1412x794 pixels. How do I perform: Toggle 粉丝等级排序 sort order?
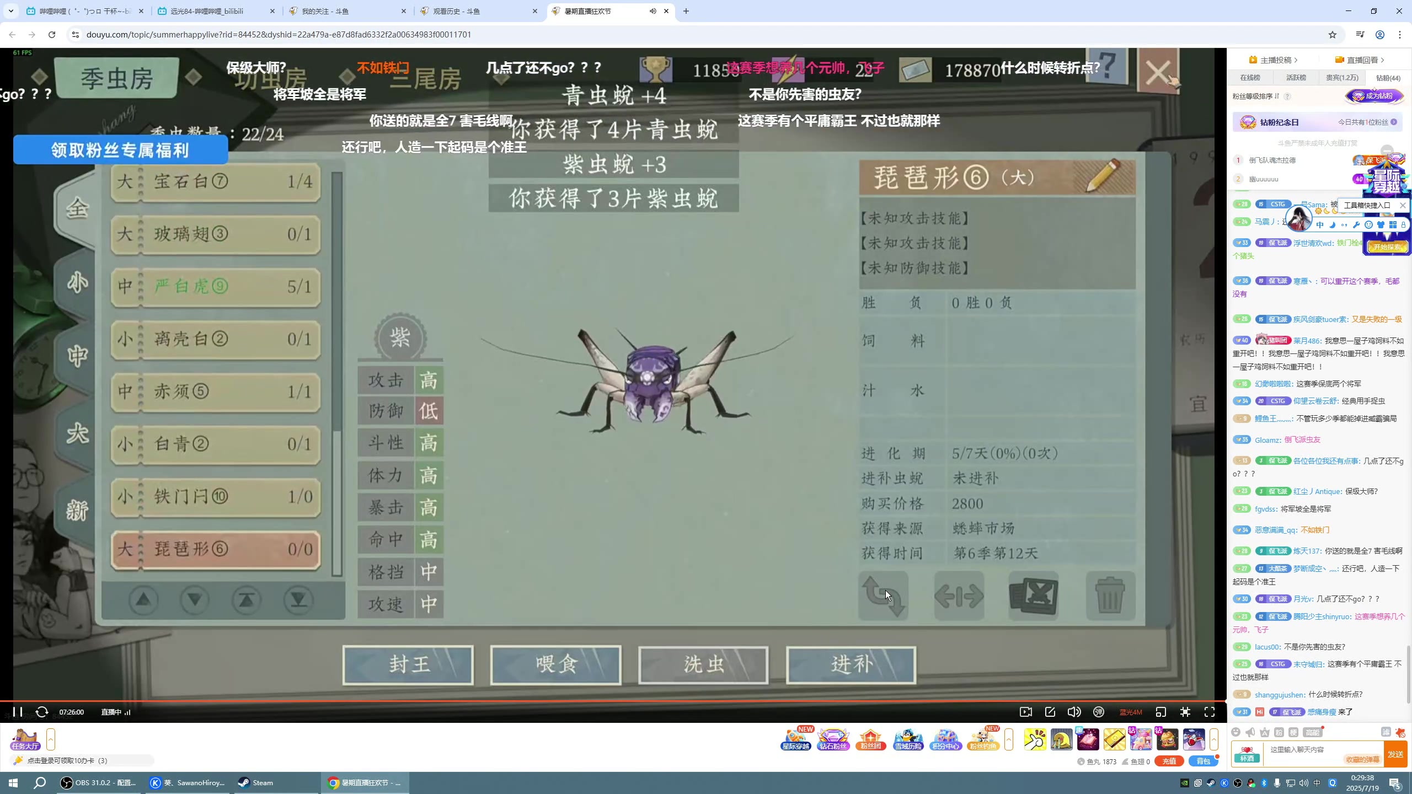(x=1256, y=96)
